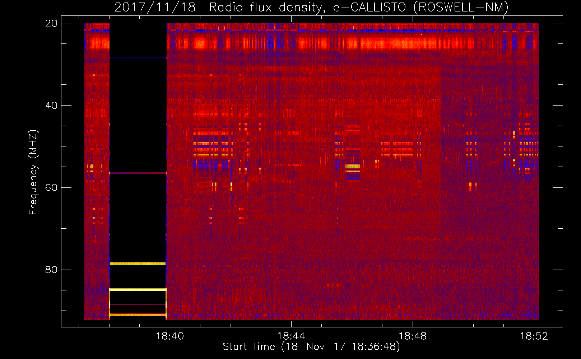Click the 18:48 time tick label
The width and height of the screenshot is (581, 359).
[413, 336]
